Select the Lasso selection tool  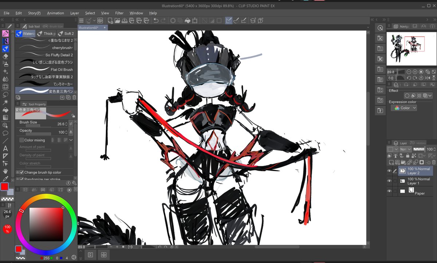point(5,94)
